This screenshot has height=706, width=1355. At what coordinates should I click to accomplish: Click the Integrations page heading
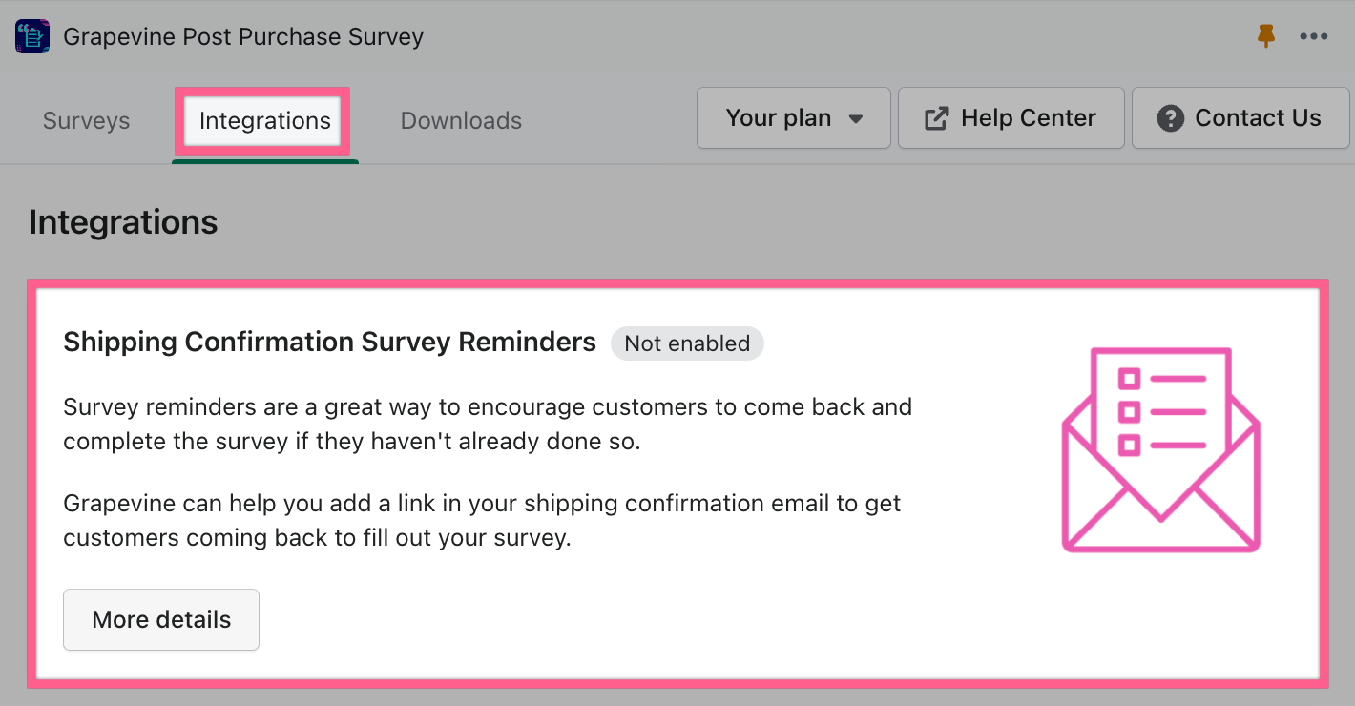(x=123, y=222)
